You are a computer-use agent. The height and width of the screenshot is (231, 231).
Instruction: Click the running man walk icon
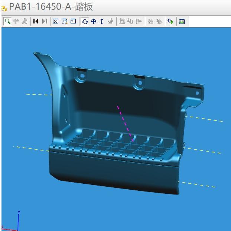(x=25, y=22)
